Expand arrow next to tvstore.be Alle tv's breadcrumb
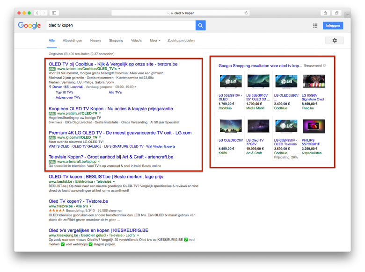The height and width of the screenshot is (272, 365). (91, 206)
